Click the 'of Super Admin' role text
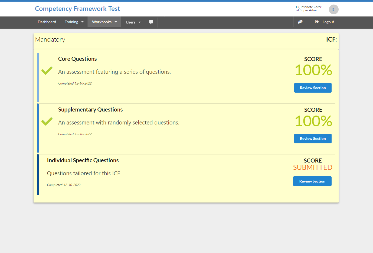Viewport: 373px width, 253px height. tap(307, 10)
